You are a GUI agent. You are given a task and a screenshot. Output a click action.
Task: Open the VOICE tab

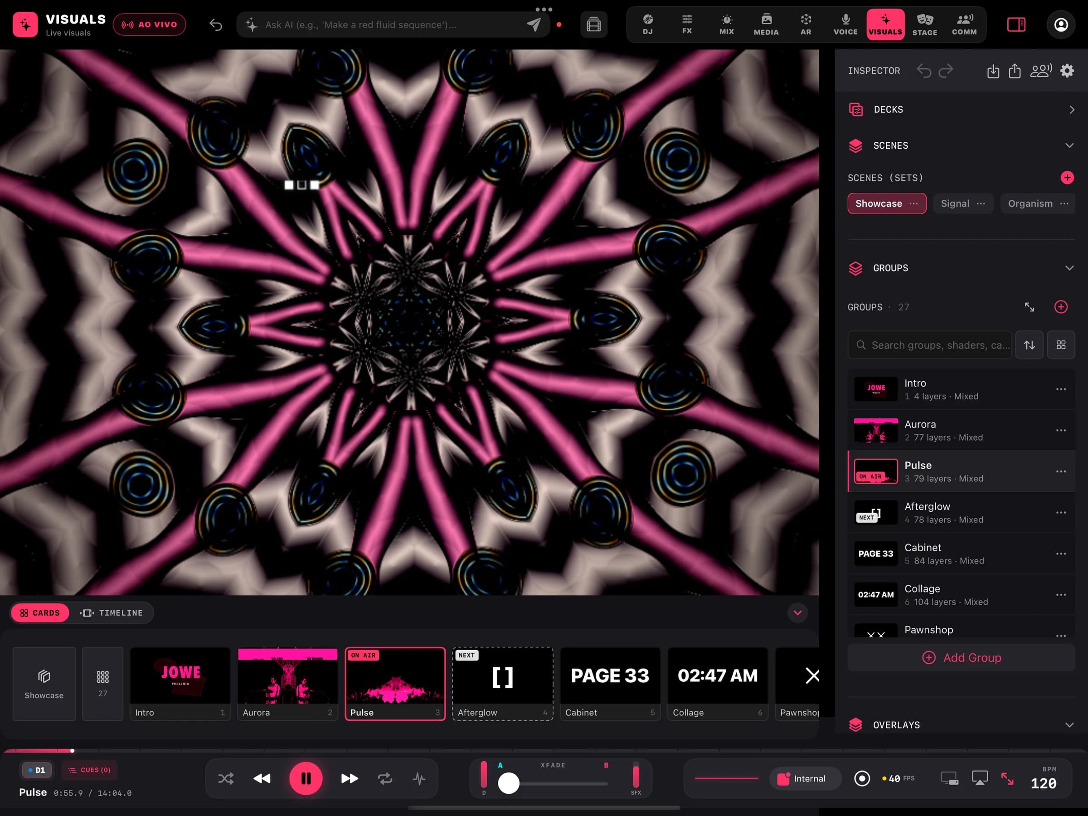point(845,24)
